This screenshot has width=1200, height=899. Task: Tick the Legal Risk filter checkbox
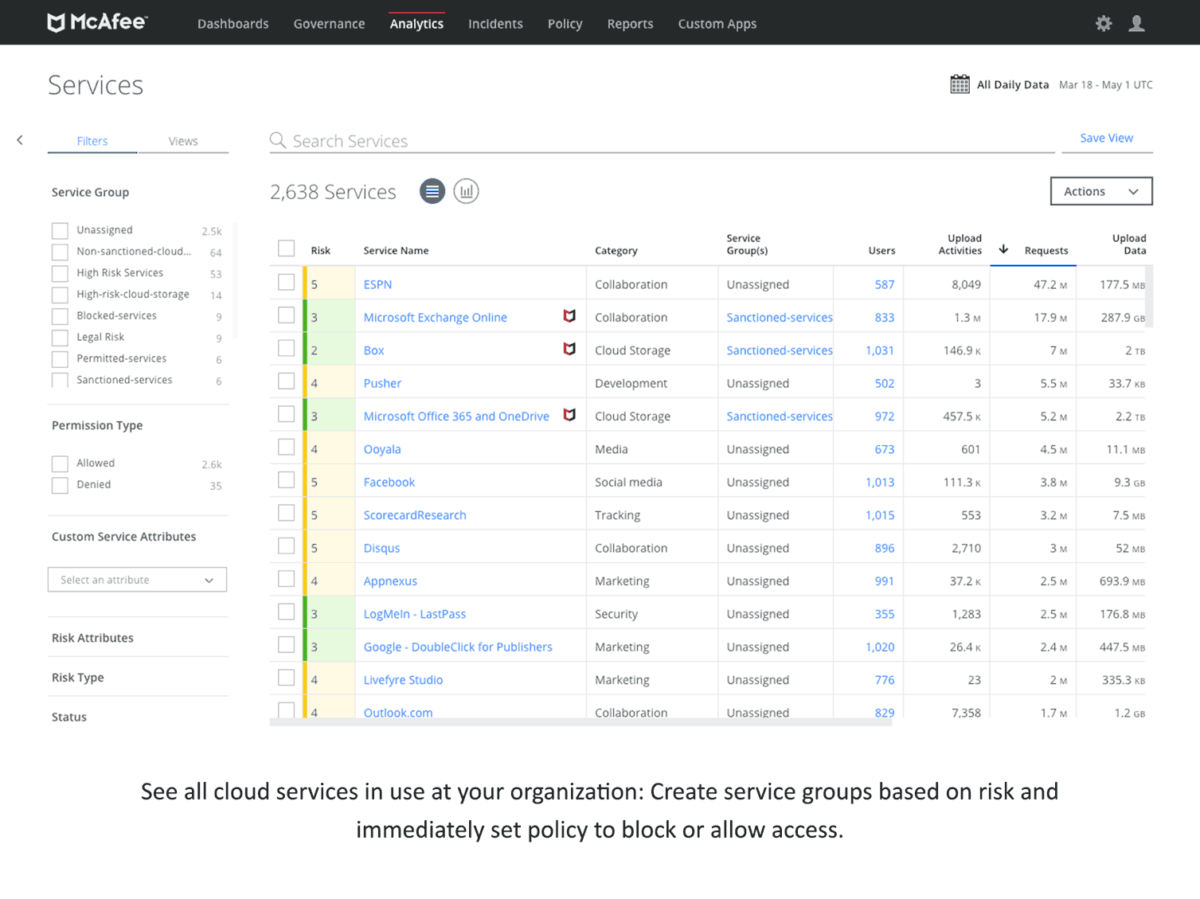point(60,338)
